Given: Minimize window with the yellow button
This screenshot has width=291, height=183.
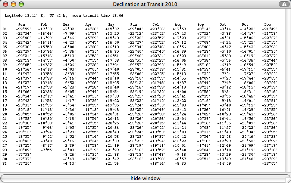Looking at the screenshot, I should pyautogui.click(x=13, y=4).
